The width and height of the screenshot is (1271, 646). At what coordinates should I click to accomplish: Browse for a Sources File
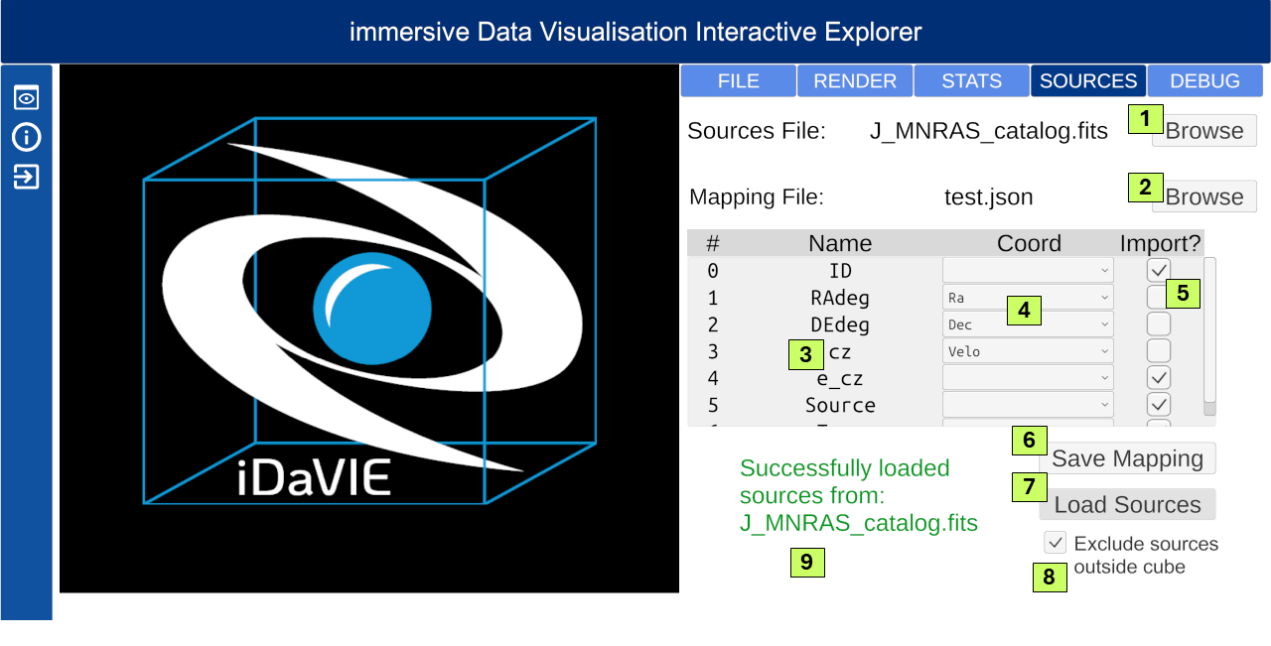[1204, 131]
